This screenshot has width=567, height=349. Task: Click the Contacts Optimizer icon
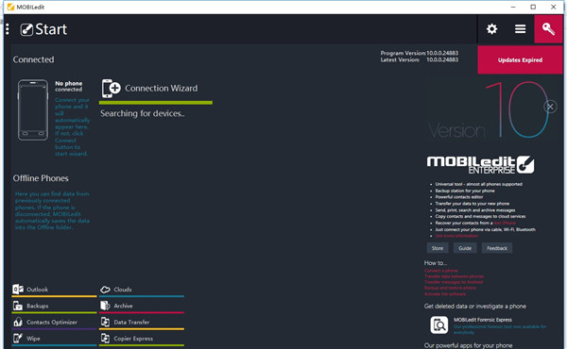coord(18,322)
